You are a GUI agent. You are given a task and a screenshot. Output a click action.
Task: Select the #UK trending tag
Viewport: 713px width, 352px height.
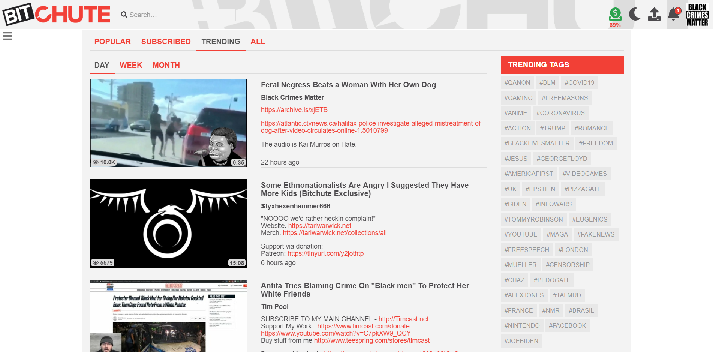point(511,189)
